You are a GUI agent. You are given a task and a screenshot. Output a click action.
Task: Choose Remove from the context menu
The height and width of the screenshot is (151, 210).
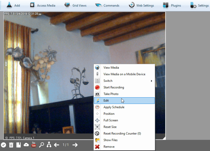click(124, 147)
